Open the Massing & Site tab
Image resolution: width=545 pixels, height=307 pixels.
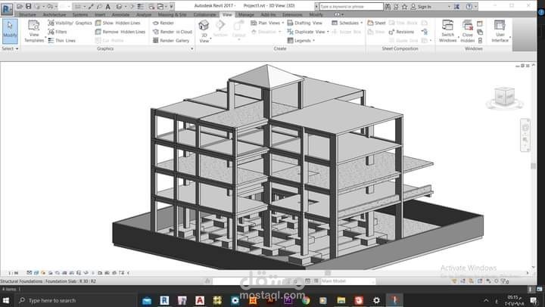[172, 14]
